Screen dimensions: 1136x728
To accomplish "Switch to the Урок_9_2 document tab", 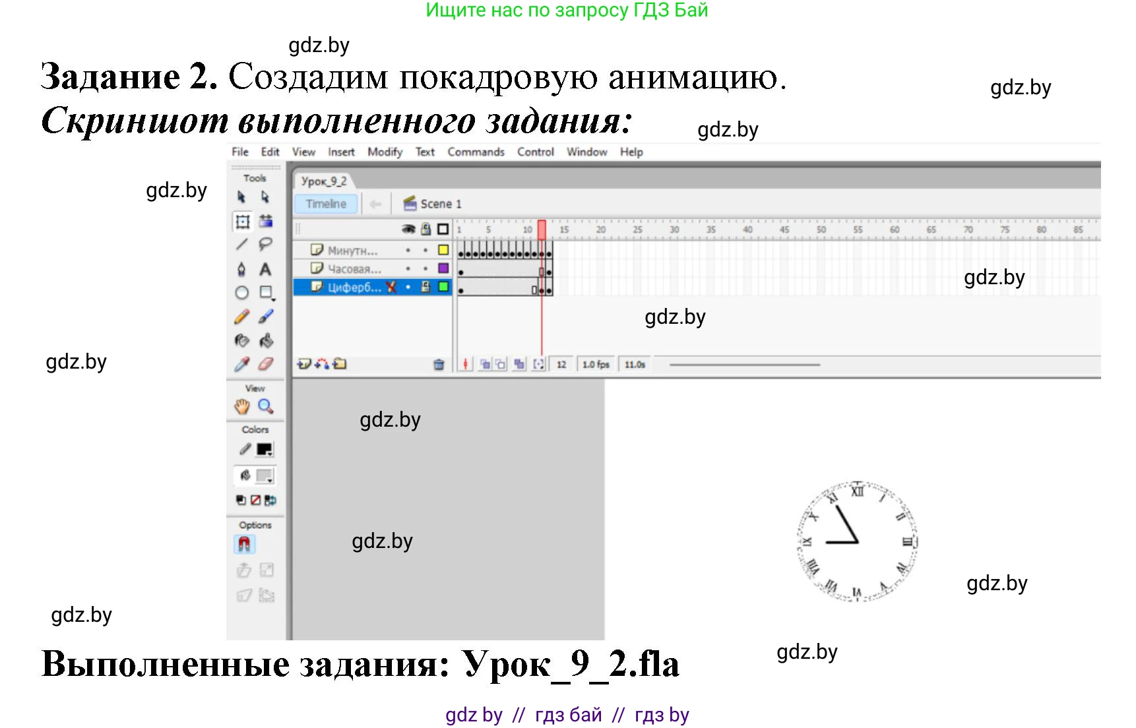I will (x=324, y=181).
